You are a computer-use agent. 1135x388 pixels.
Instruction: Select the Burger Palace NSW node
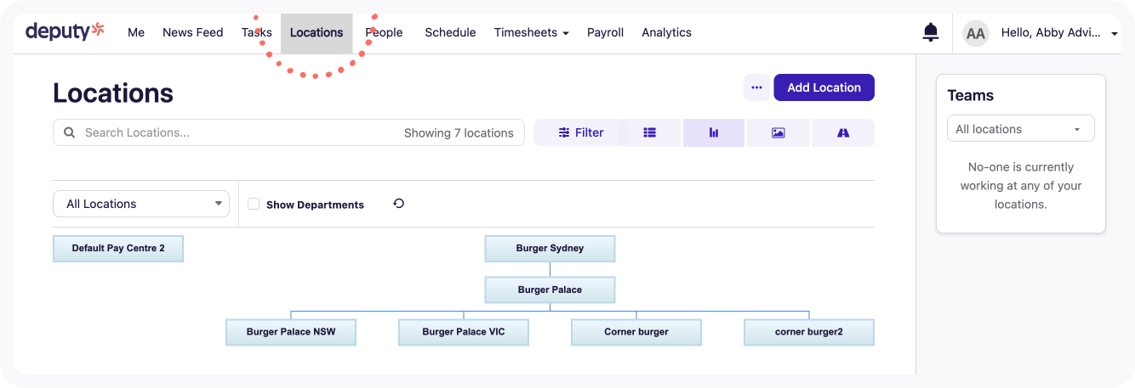pos(291,332)
